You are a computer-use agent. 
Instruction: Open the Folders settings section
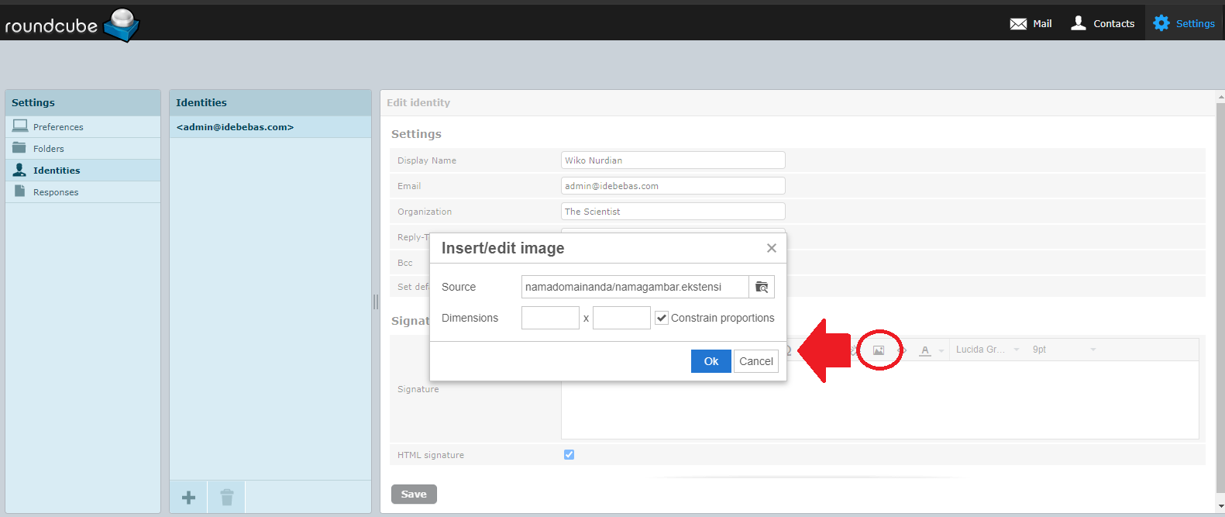(49, 149)
